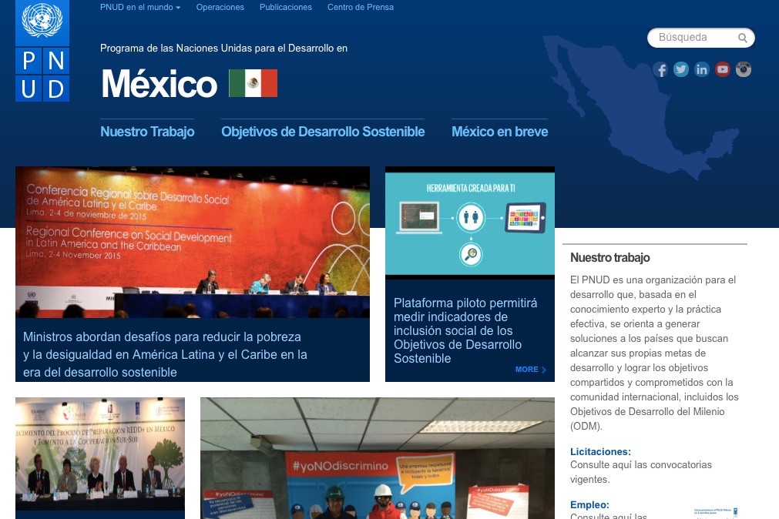Screen dimensions: 779x519
Task: Click the MORE link on platform article
Action: point(530,370)
